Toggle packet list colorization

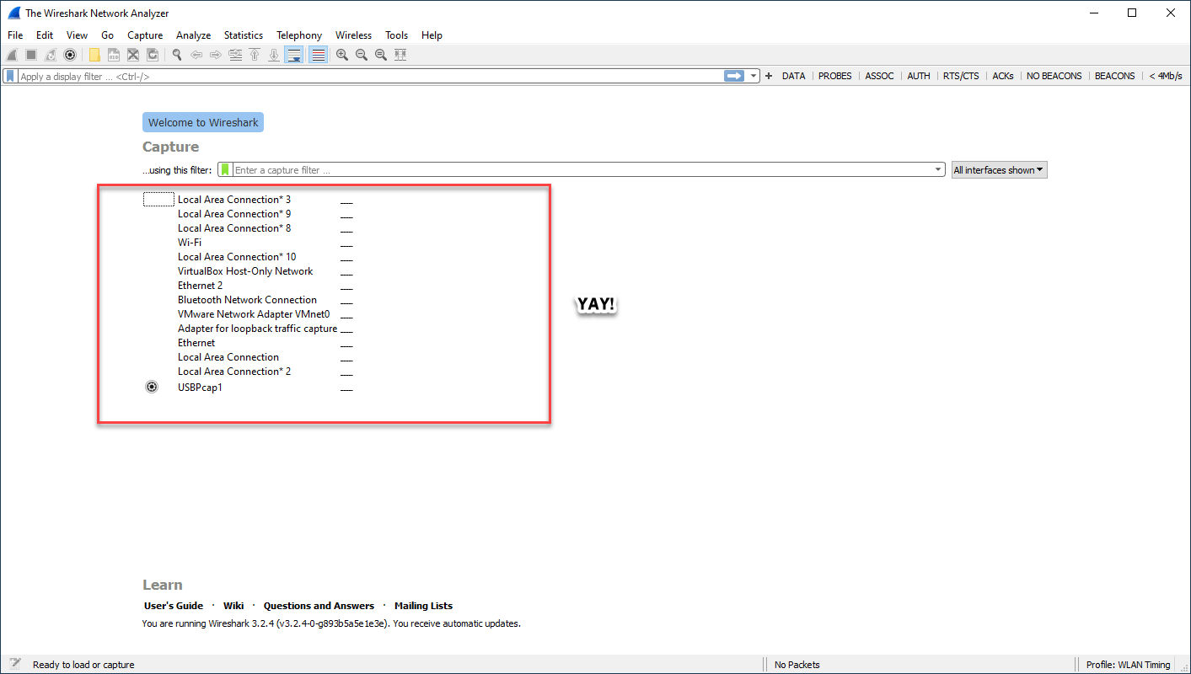(x=318, y=55)
